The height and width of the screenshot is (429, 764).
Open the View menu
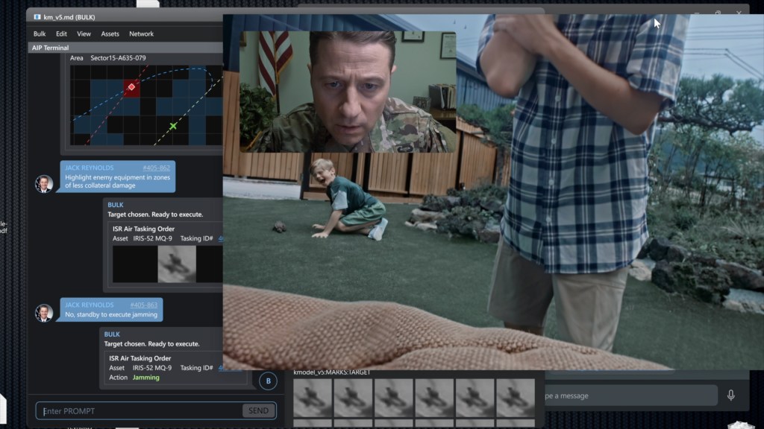pyautogui.click(x=84, y=34)
